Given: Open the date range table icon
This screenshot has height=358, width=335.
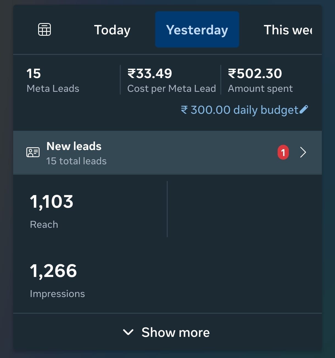Looking at the screenshot, I should 44,29.
